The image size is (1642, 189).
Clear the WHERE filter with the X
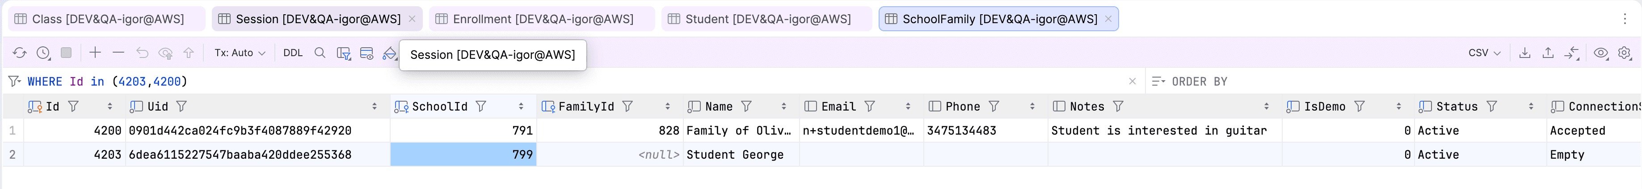click(1132, 82)
